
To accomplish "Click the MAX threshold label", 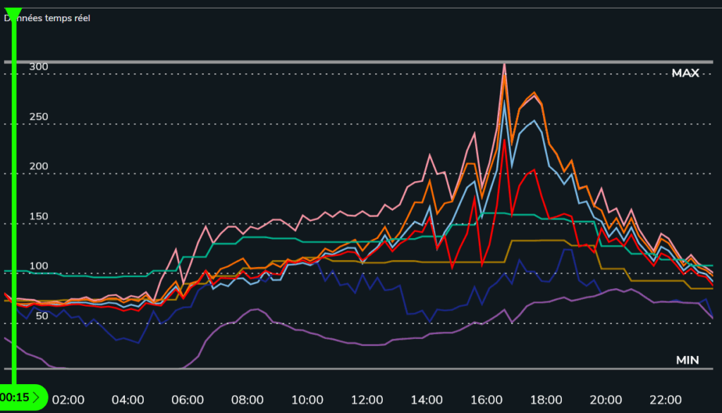I will (685, 73).
